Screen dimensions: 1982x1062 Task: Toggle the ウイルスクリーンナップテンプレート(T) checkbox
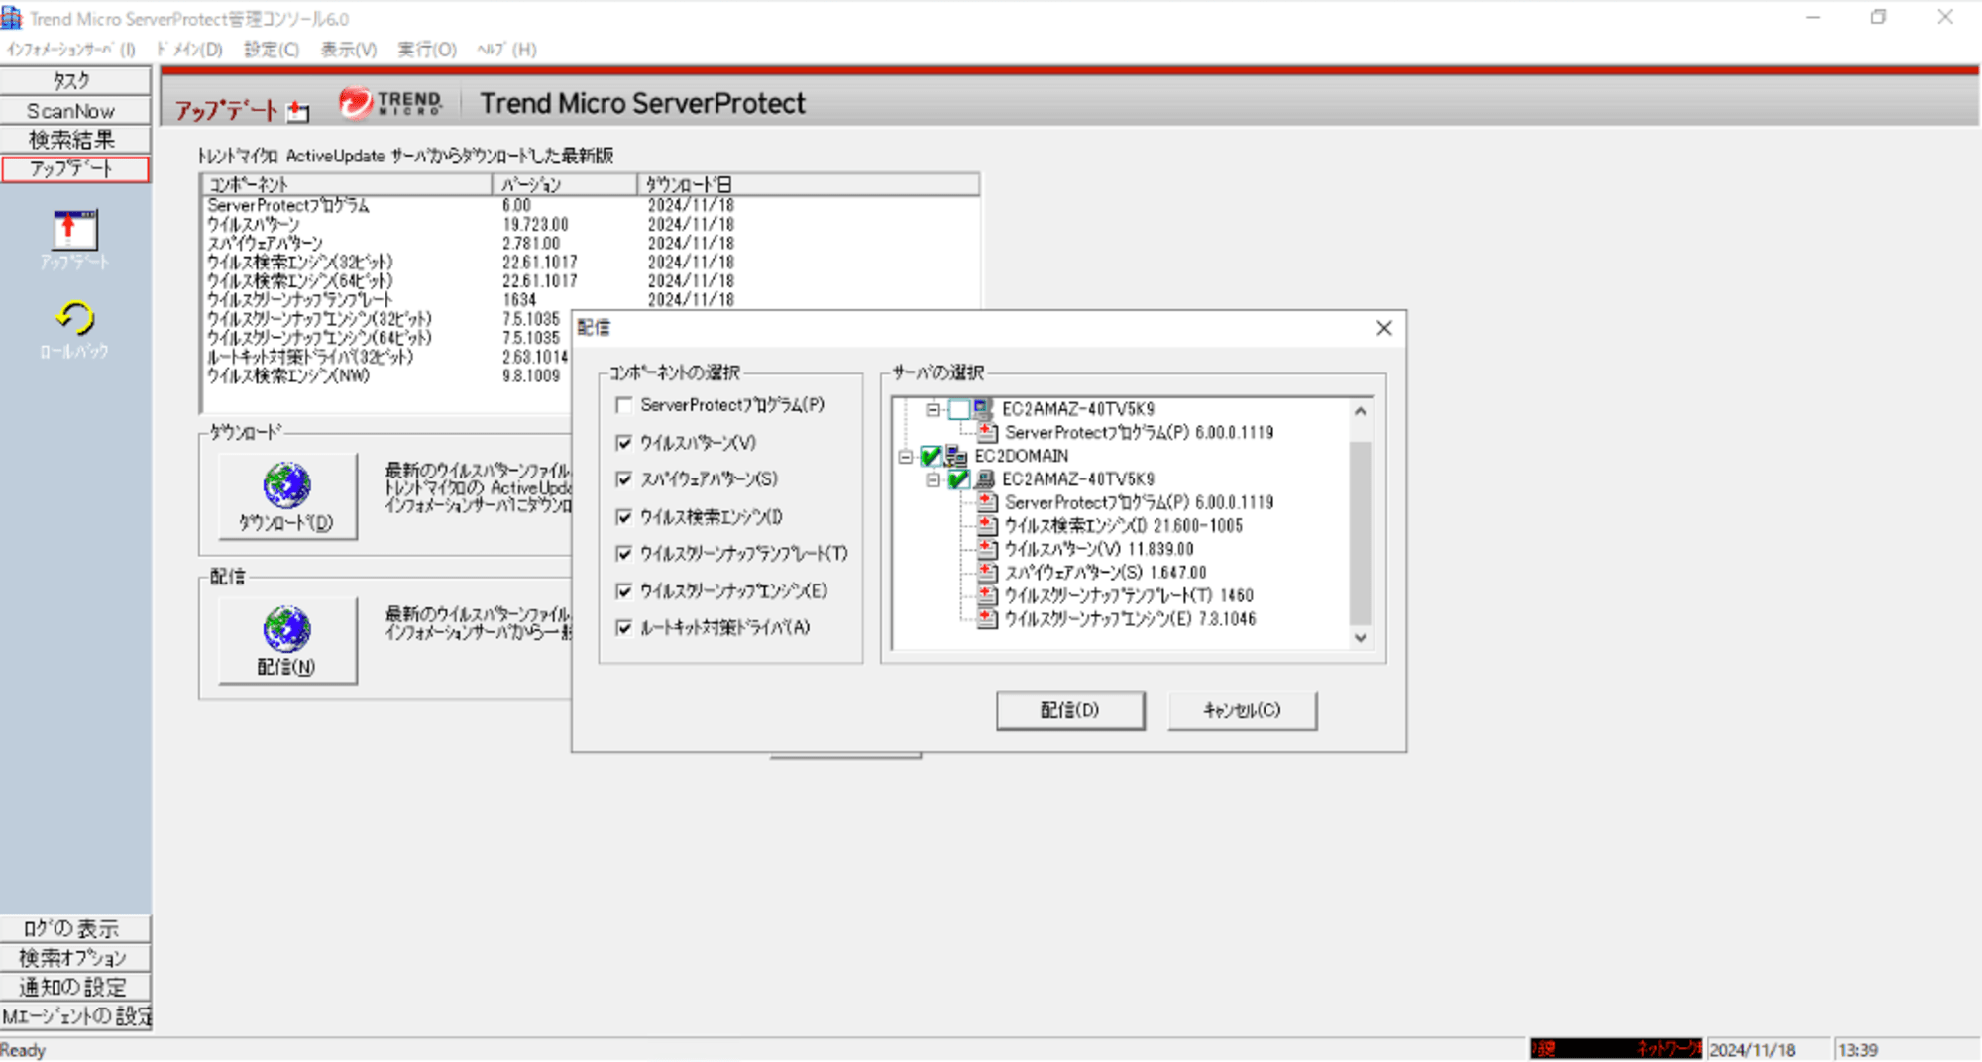624,554
